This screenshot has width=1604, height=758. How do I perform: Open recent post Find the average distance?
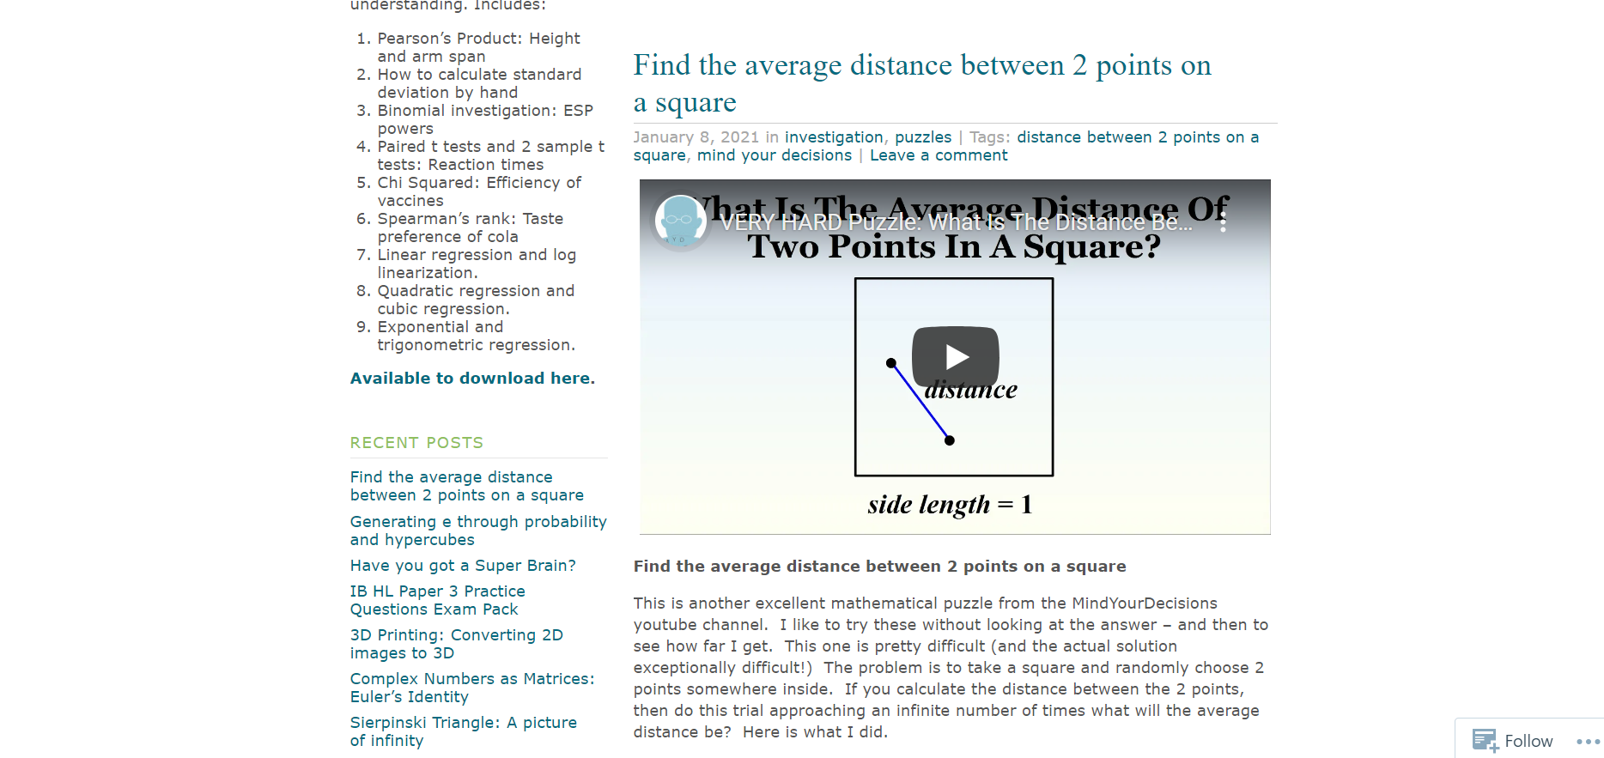(467, 486)
